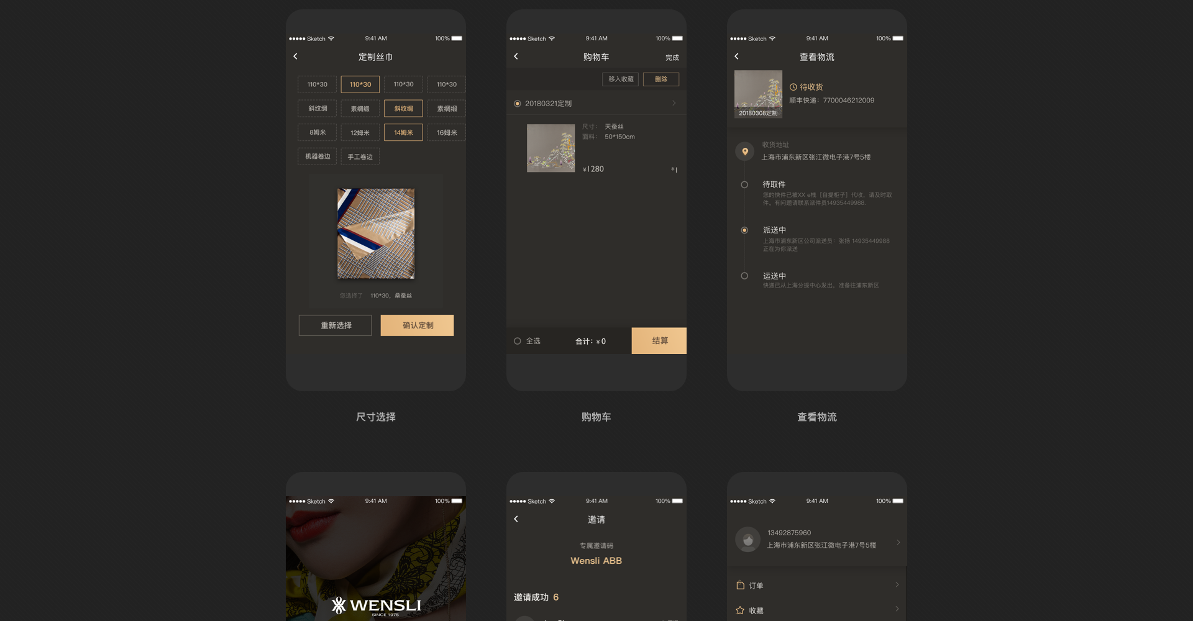Tap the back arrow on 查看物流 screen
1193x621 pixels.
(737, 57)
